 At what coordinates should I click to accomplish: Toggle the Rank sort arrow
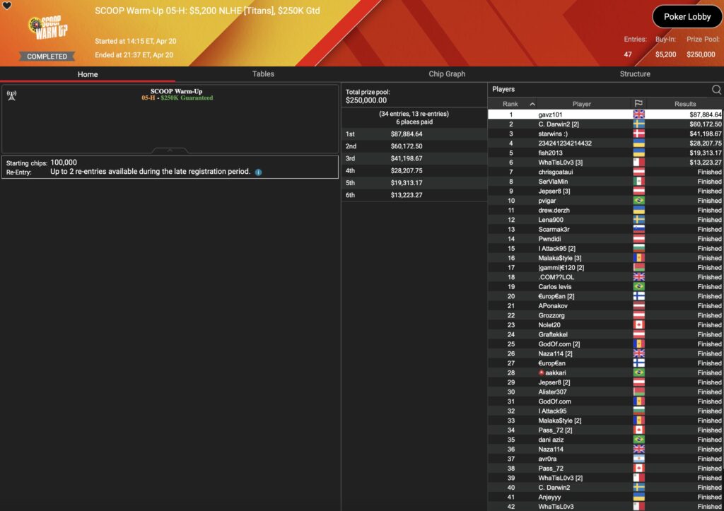(x=532, y=105)
